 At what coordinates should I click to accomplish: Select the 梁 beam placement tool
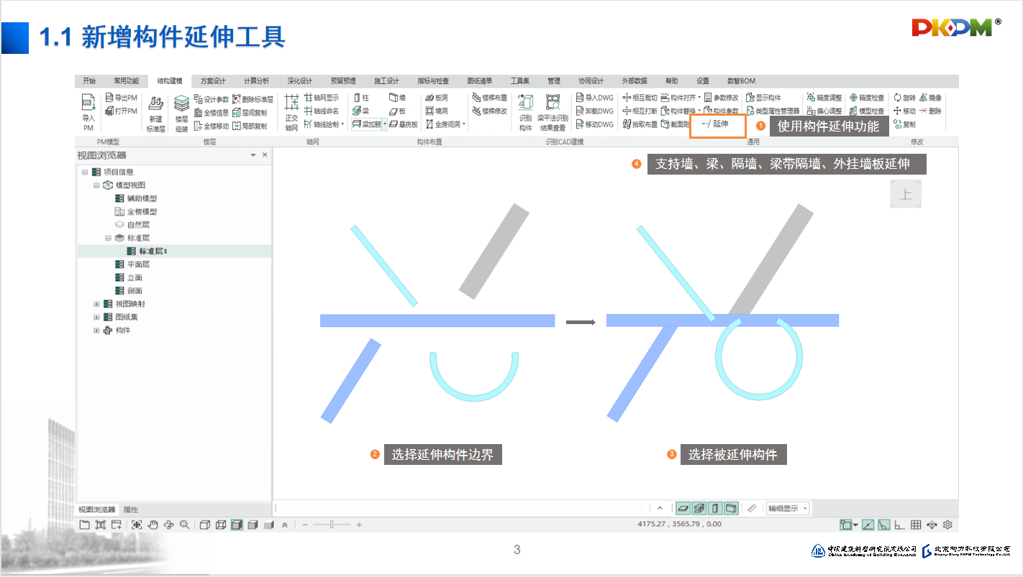(361, 111)
